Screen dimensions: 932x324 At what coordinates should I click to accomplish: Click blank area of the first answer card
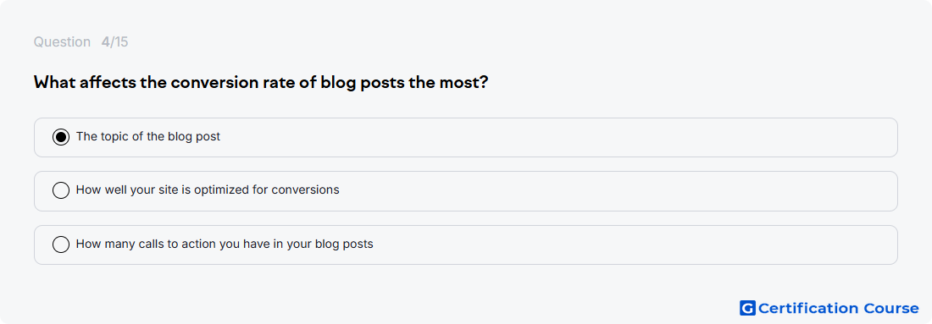point(558,137)
